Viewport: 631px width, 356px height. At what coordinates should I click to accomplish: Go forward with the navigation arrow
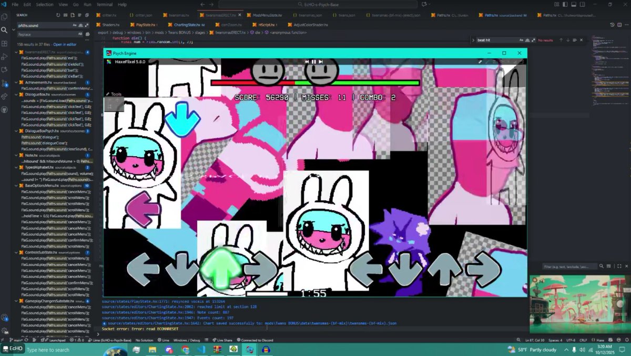coord(211,4)
